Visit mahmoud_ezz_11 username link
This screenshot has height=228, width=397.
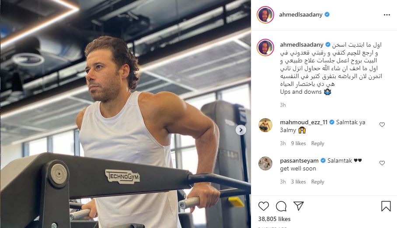[303, 122]
